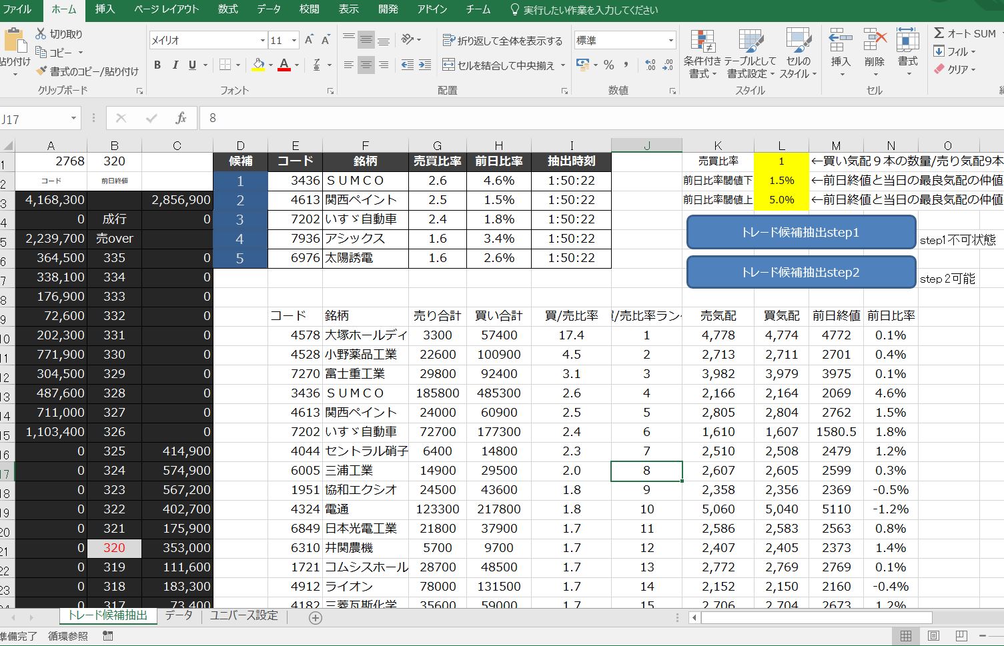Click the AutoSum (オート SUM) icon
Image resolution: width=1004 pixels, height=646 pixels.
coord(939,33)
